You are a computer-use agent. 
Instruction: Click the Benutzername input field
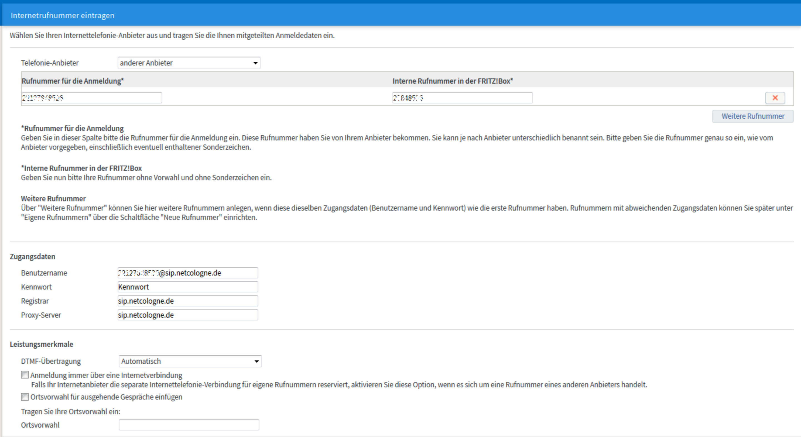click(188, 273)
